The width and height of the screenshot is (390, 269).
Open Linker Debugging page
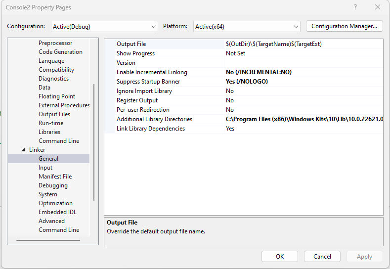coord(53,185)
